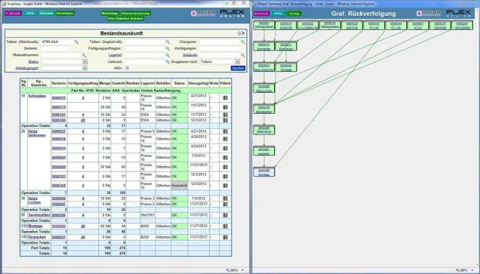Click Fertig in the Rückverfolgung window
The image size is (480, 274).
(294, 13)
